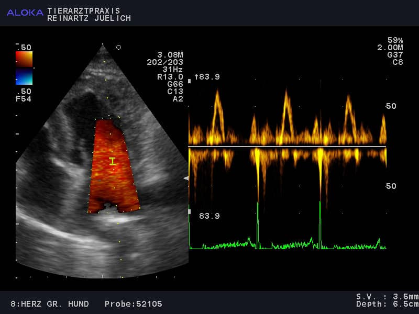Click the green sample volume I cursor

pos(113,161)
